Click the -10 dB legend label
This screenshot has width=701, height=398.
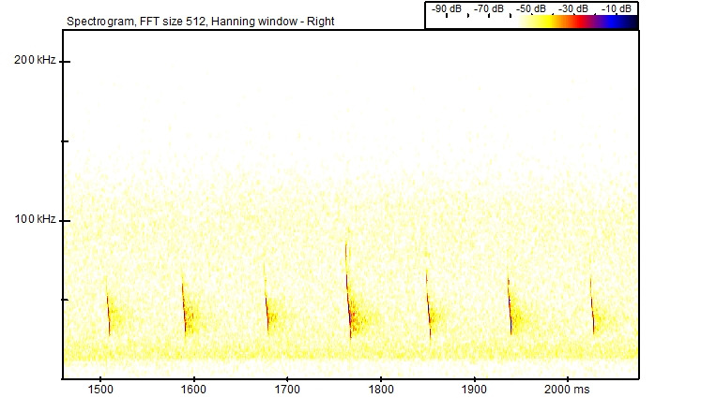tap(615, 8)
